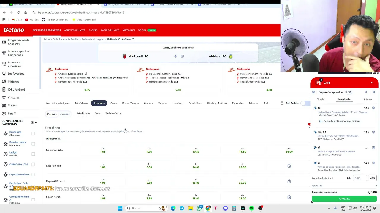380x213 pixels.
Task: Delete the Casa Pia AC bet
Action: click(373, 148)
